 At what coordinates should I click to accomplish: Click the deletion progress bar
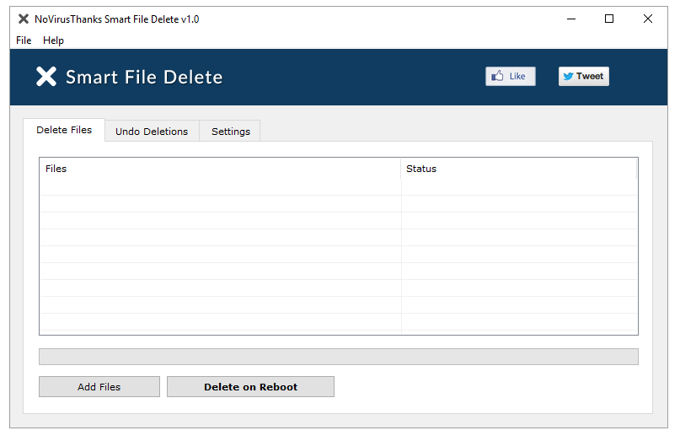pyautogui.click(x=339, y=357)
